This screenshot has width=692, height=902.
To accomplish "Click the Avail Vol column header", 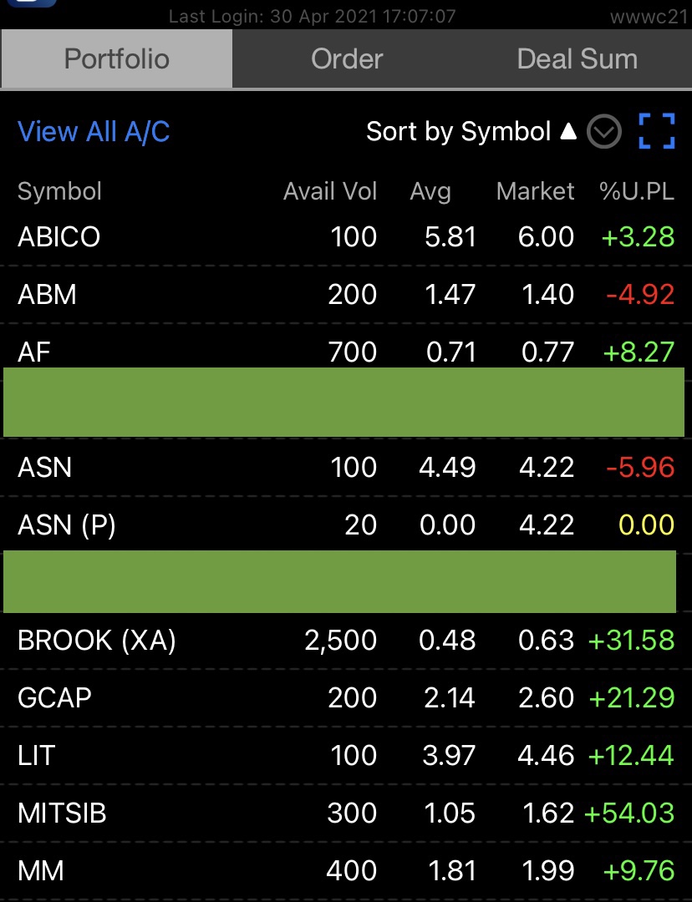I will pyautogui.click(x=330, y=191).
